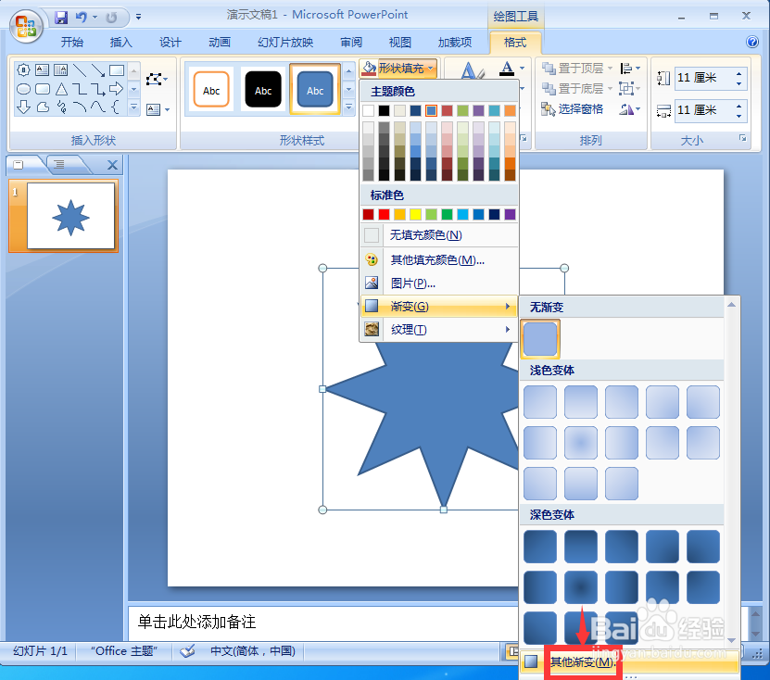Pick the standard purple color swatch
The width and height of the screenshot is (770, 680).
pyautogui.click(x=510, y=215)
